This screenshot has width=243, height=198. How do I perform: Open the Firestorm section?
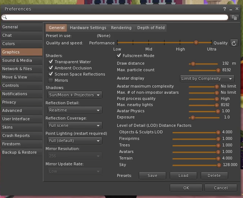click(21, 144)
